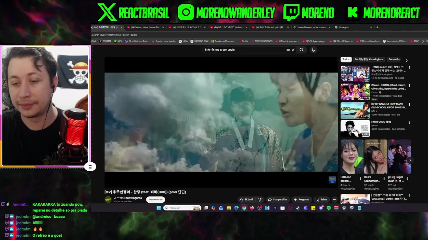Viewport: 428px width, 240px height.
Task: Open the on-screen keyboard icon in search
Action: (288, 50)
